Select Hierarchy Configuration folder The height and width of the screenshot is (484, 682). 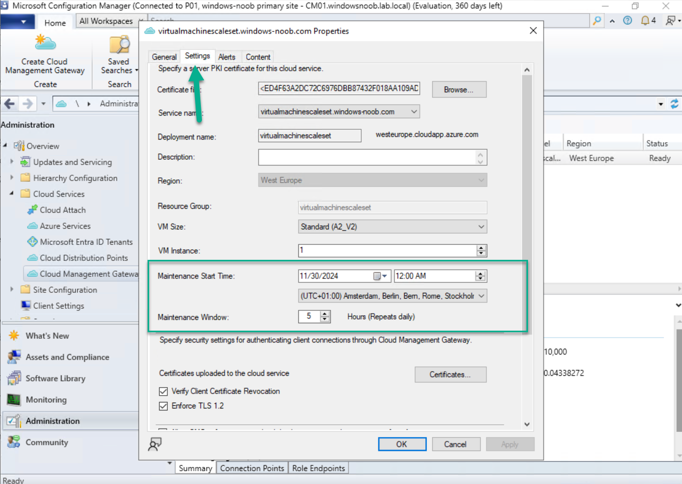pos(75,178)
